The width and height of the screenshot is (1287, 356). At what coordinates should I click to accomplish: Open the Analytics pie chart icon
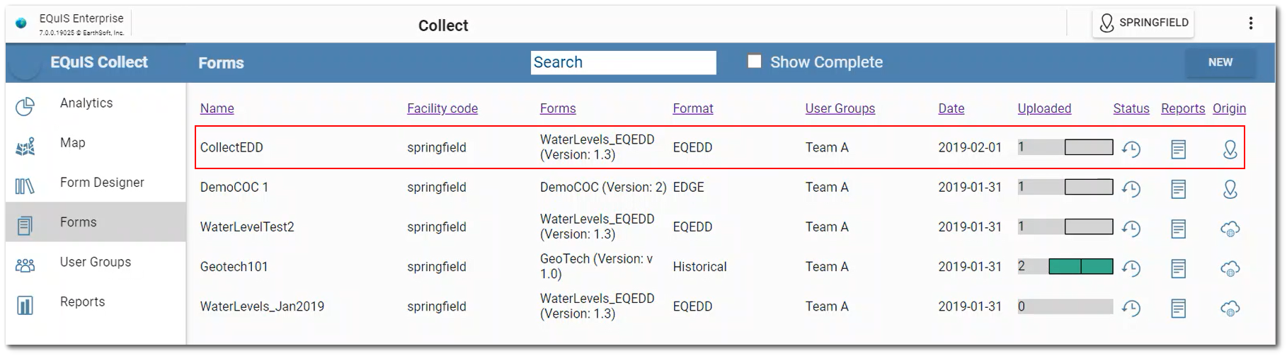(25, 107)
